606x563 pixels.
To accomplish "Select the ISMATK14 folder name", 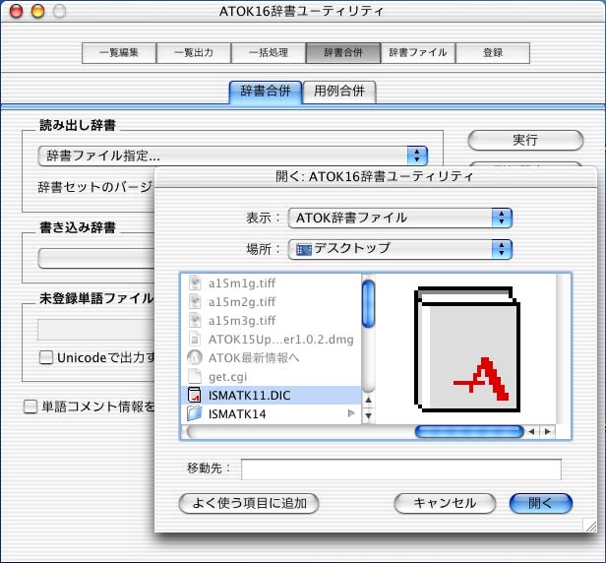I will pyautogui.click(x=237, y=414).
